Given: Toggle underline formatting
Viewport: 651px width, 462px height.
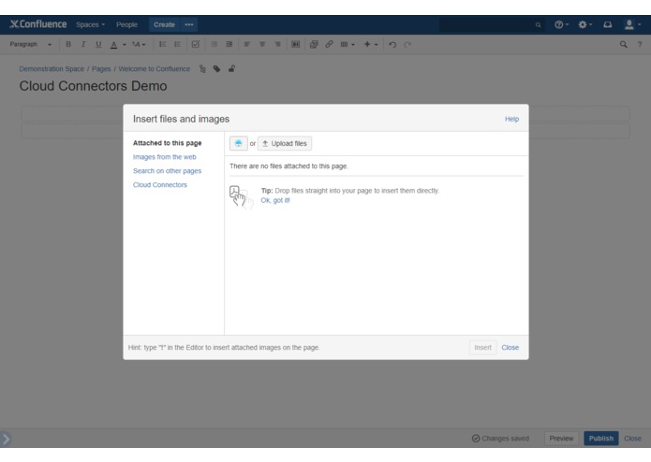Looking at the screenshot, I should 98,44.
